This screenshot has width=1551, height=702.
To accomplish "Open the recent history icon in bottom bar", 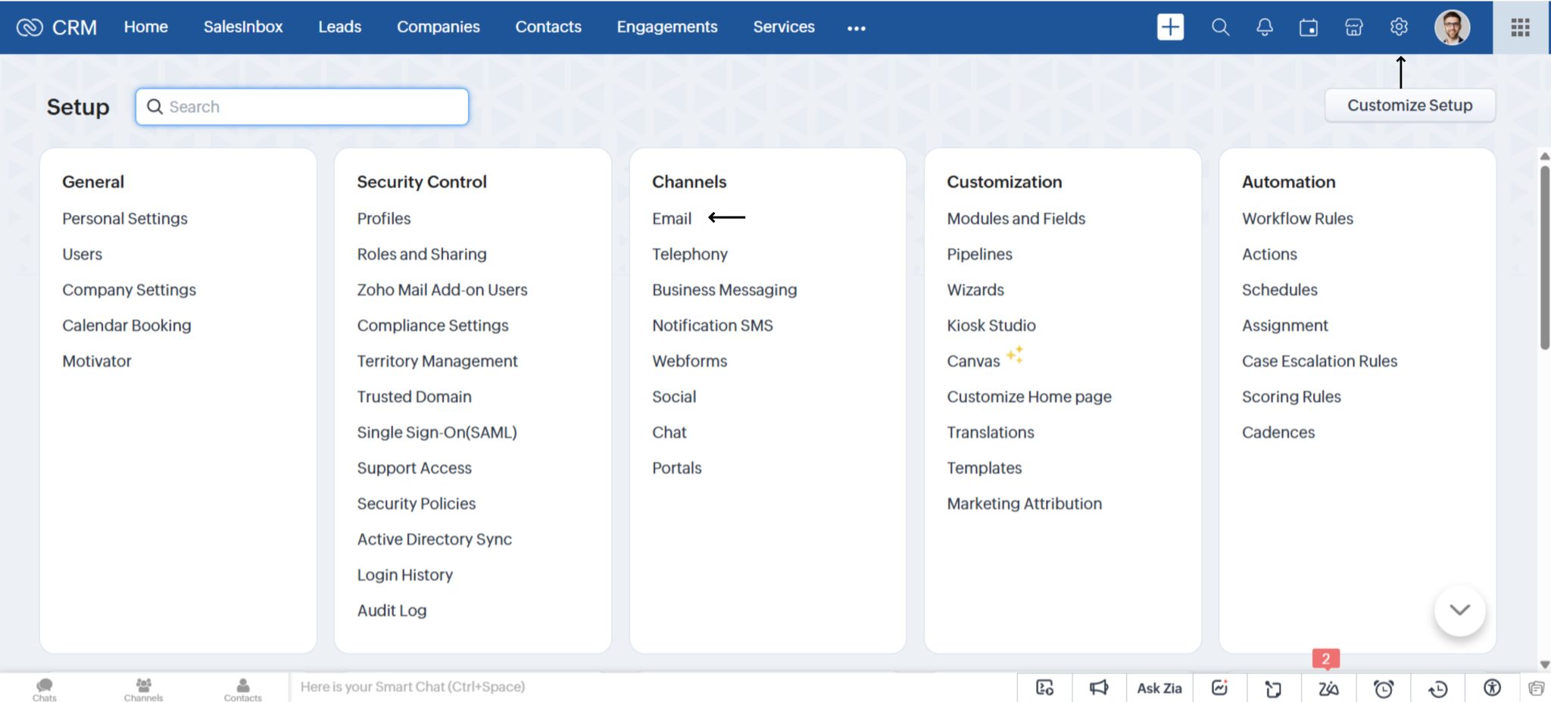I will click(x=1437, y=688).
